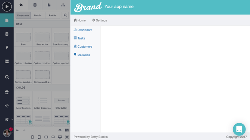The width and height of the screenshot is (250, 140).
Task: Click the redo arrow icon
Action: [24, 130]
